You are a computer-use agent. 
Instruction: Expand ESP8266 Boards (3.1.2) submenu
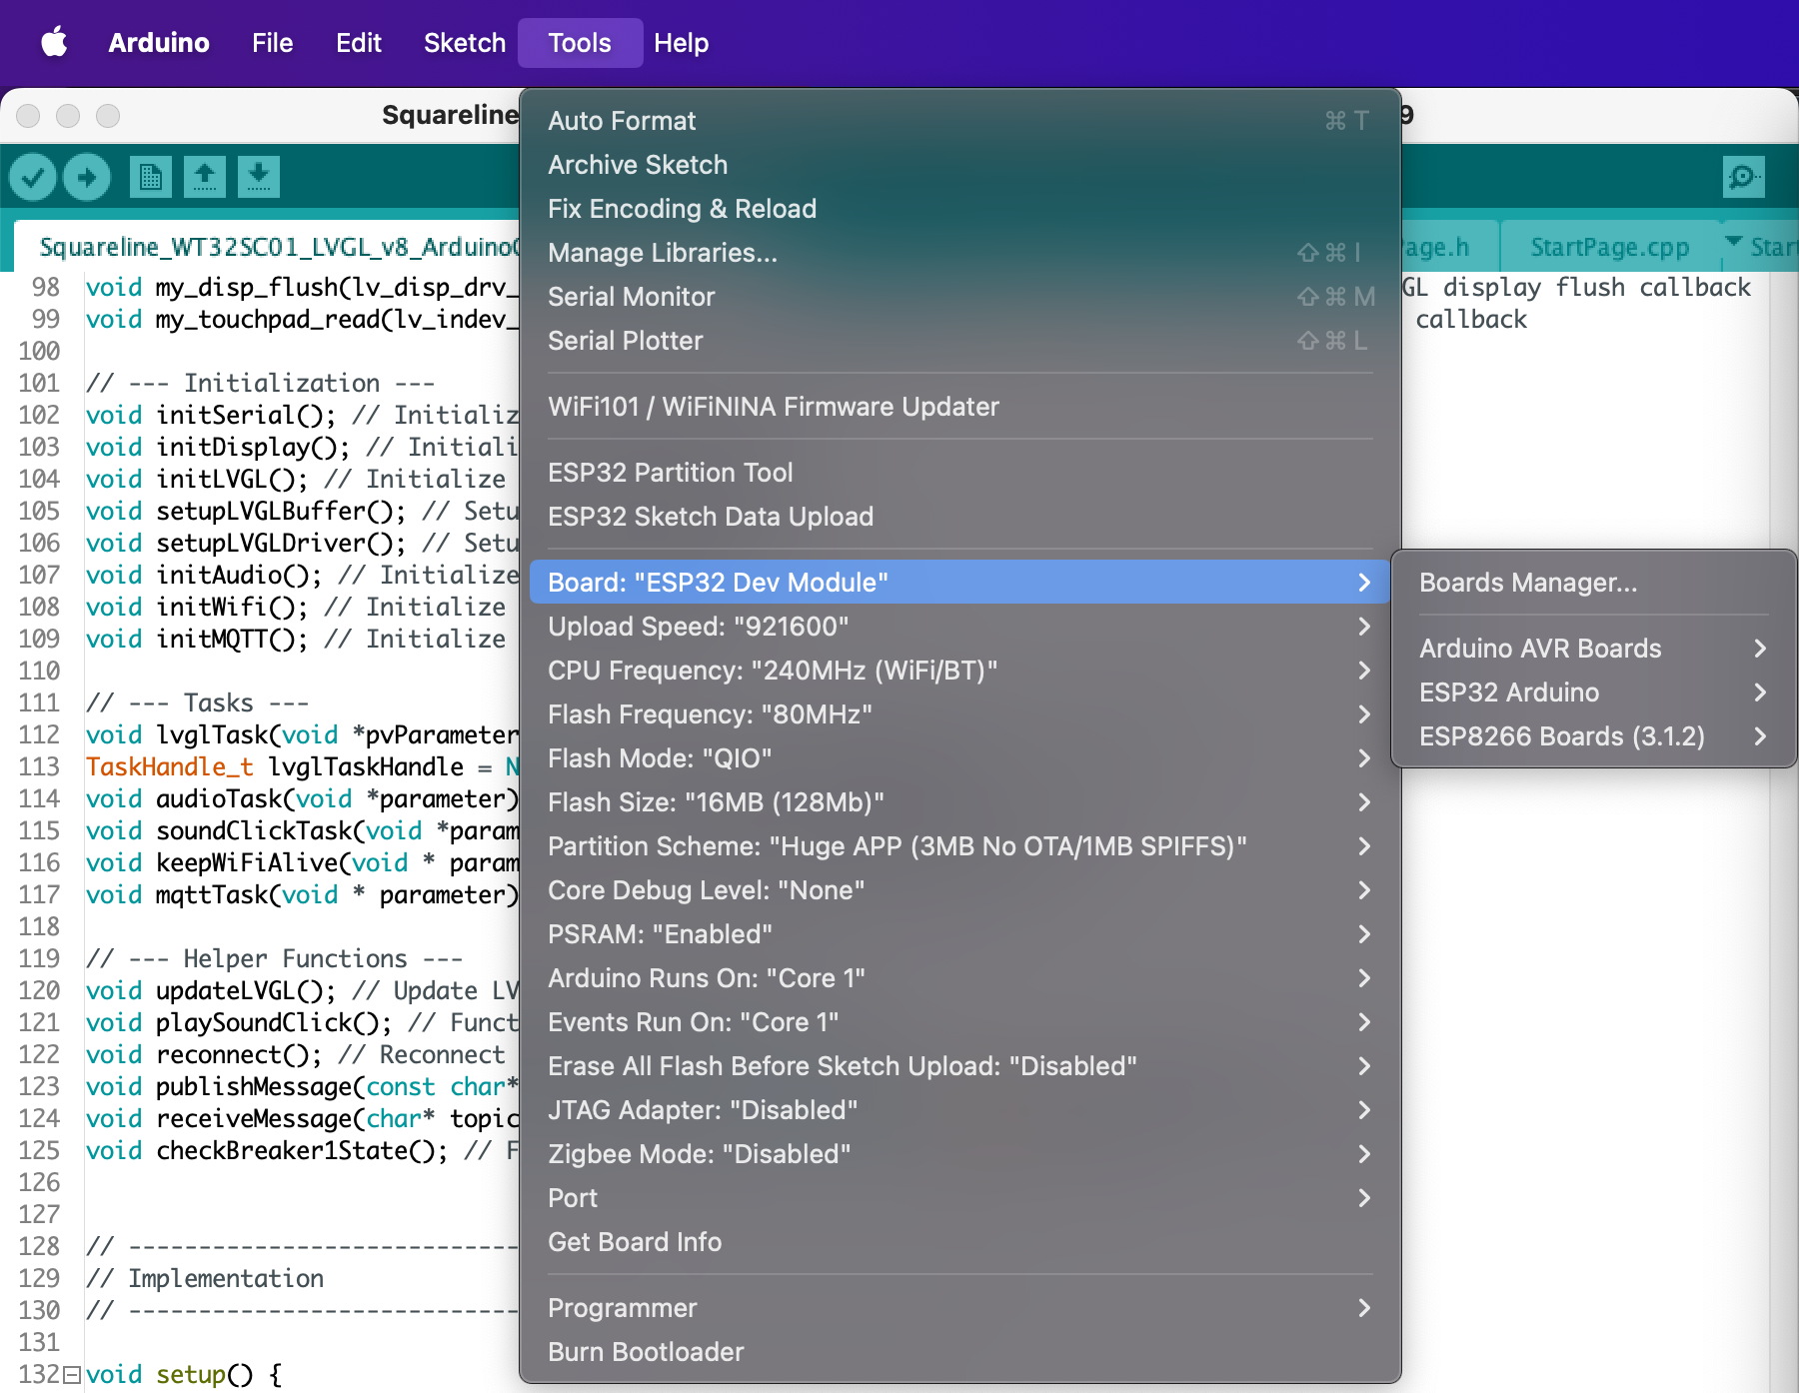point(1594,736)
